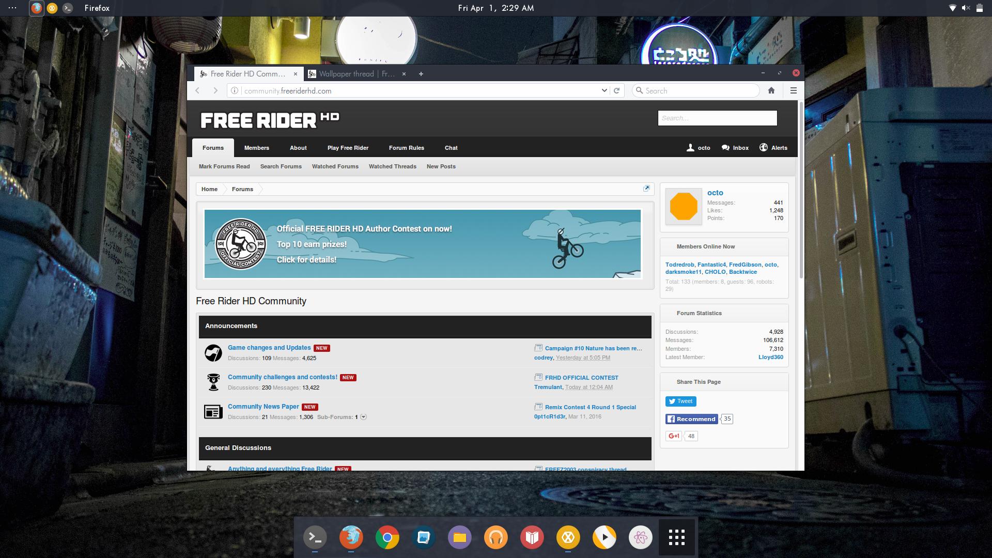Open the Firefox home page button
Image resolution: width=992 pixels, height=558 pixels.
click(771, 90)
